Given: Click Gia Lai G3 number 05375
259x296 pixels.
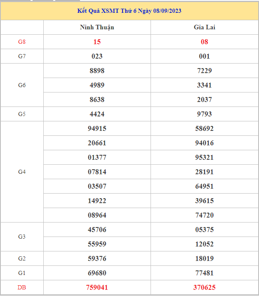Looking at the screenshot, I should coord(204,230).
